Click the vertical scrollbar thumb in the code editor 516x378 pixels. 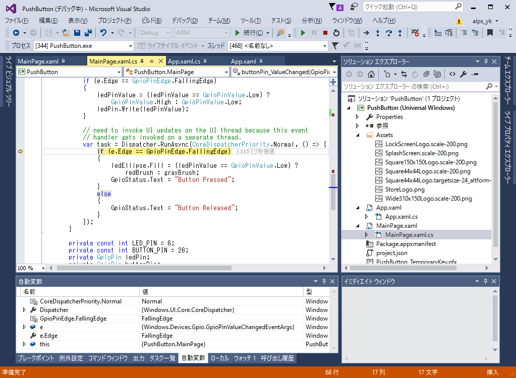pos(333,193)
